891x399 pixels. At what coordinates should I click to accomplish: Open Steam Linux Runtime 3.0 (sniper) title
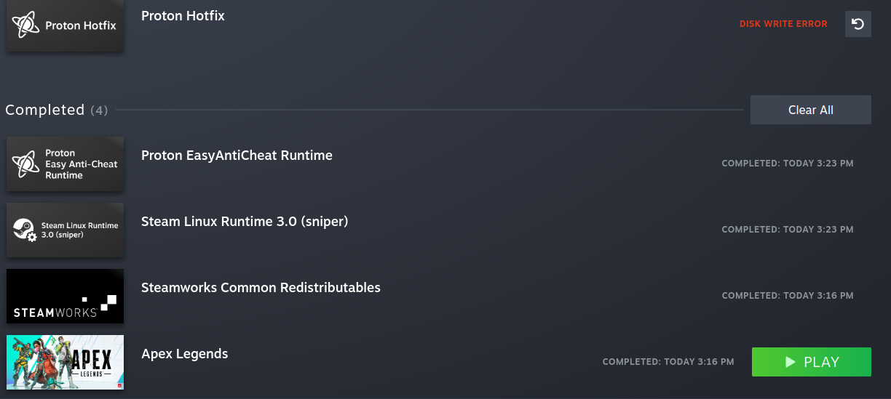(245, 222)
